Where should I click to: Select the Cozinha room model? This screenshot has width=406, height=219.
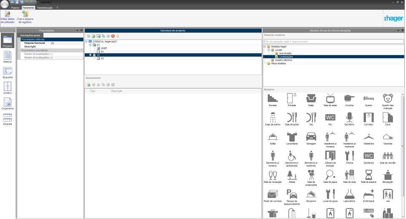(x=349, y=100)
